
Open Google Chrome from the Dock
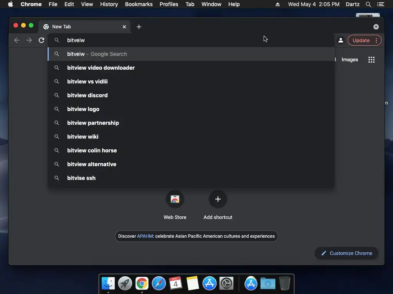pos(142,284)
